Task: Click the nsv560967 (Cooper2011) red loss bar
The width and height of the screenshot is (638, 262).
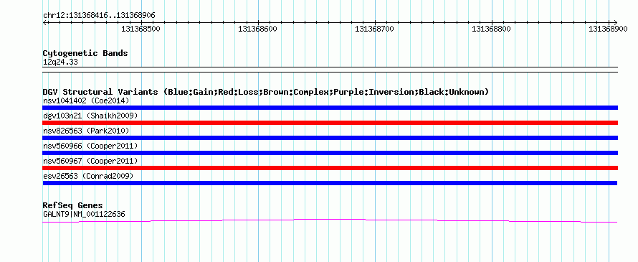Action: pyautogui.click(x=330, y=168)
